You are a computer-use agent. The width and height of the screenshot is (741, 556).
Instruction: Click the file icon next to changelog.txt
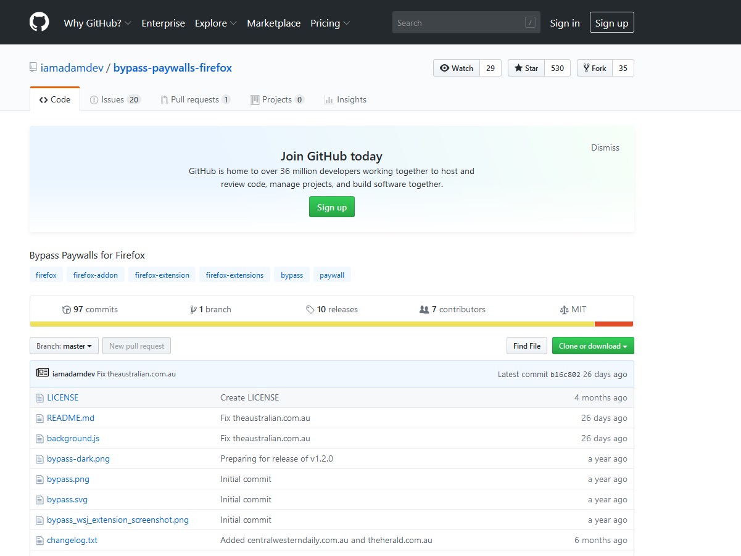40,540
